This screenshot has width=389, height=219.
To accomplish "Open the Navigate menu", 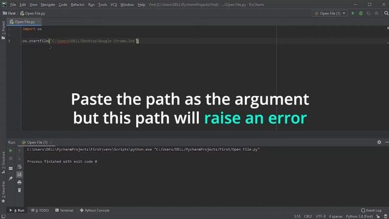I will (48, 5).
